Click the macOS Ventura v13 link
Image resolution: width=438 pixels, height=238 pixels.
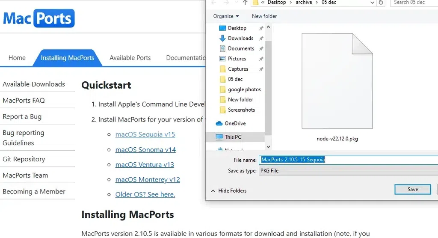pyautogui.click(x=145, y=165)
